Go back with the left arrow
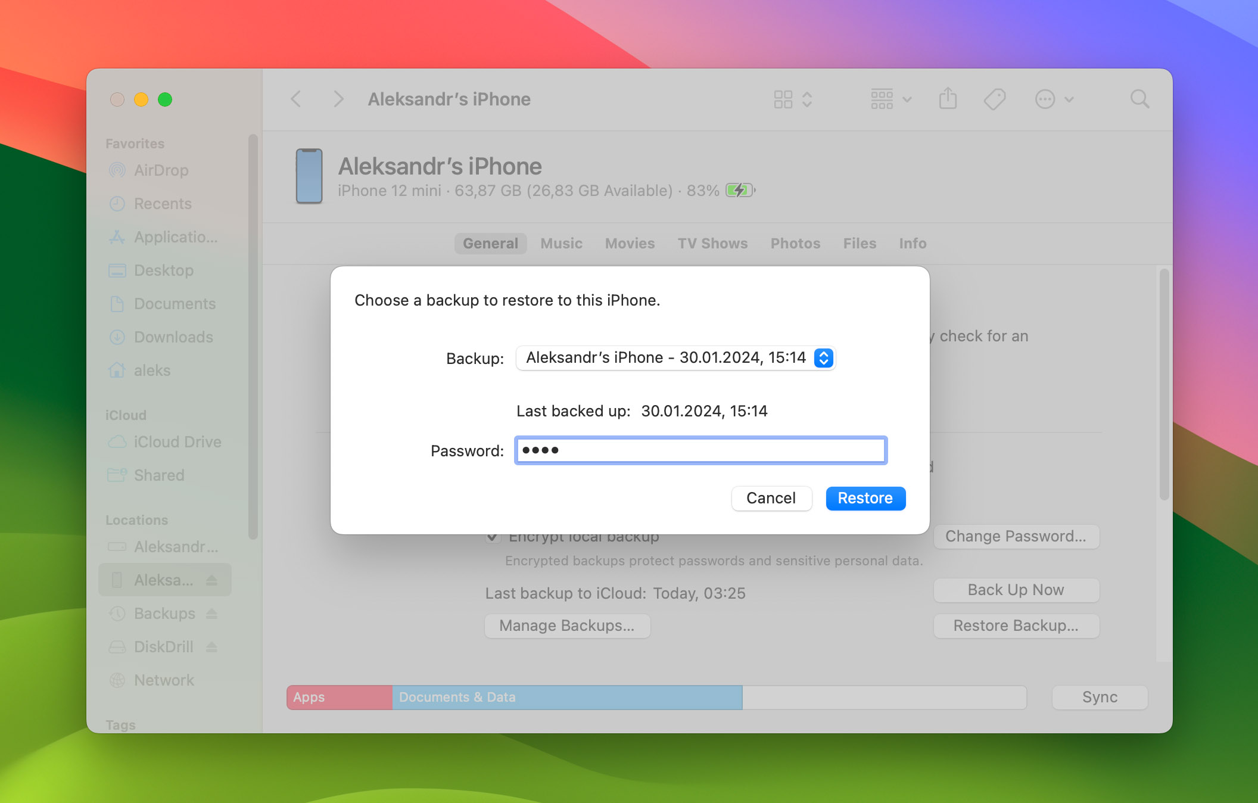 pyautogui.click(x=295, y=99)
